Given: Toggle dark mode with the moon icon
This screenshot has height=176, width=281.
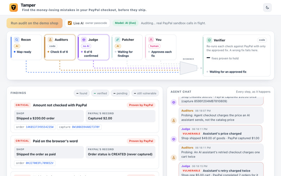Looking at the screenshot, I should (x=267, y=8).
